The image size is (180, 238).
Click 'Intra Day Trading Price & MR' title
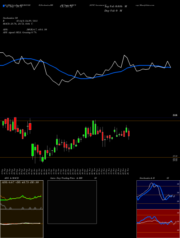click(x=66, y=178)
